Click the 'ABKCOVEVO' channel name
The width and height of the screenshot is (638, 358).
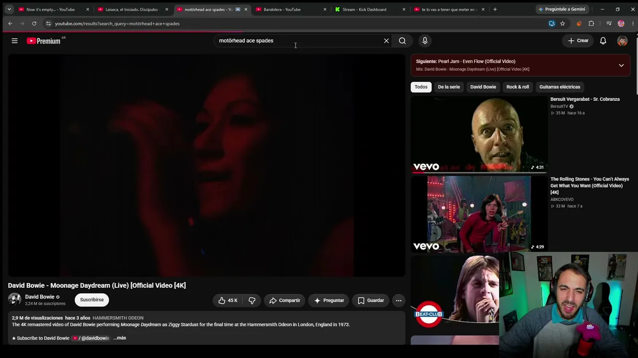click(x=562, y=199)
